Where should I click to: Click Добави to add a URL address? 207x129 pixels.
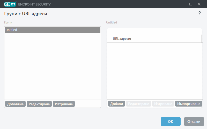[116, 104]
